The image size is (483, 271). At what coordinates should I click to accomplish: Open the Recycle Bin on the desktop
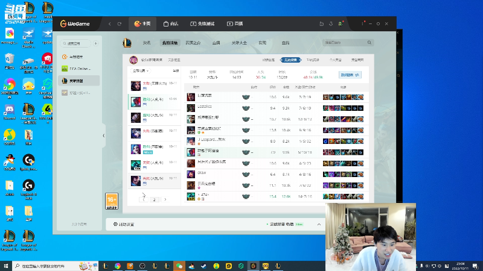[x=10, y=61]
